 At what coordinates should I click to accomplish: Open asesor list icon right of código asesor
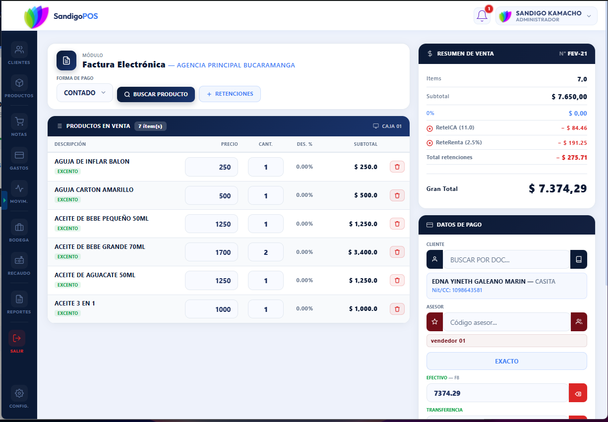(579, 322)
